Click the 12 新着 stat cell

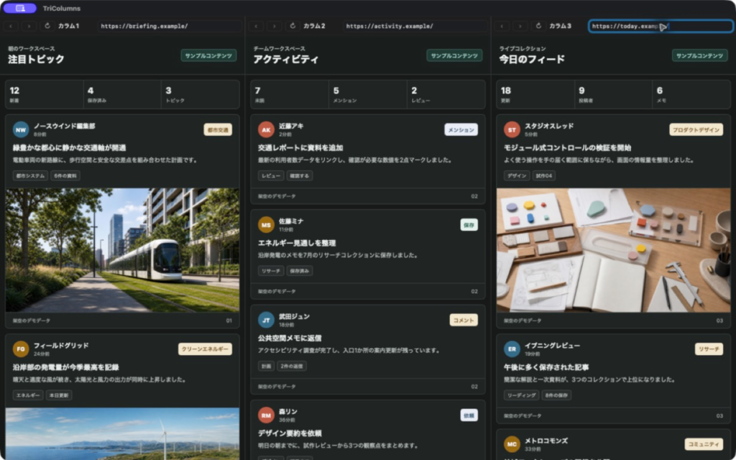[x=44, y=94]
